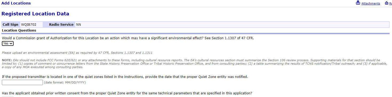392x97 pixels.
Task: Click the environmental assessment upload instruction
Action: click(x=77, y=53)
